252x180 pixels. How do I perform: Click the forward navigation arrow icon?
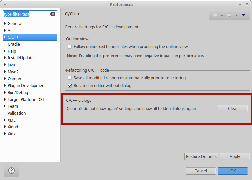click(x=229, y=15)
